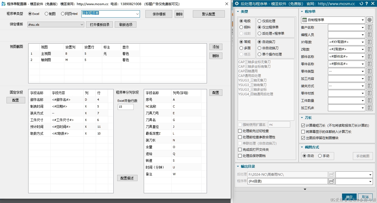Screen dimensions: 377x203
Task: Expand 加工机床 value dropdown
Action: [x=363, y=108]
